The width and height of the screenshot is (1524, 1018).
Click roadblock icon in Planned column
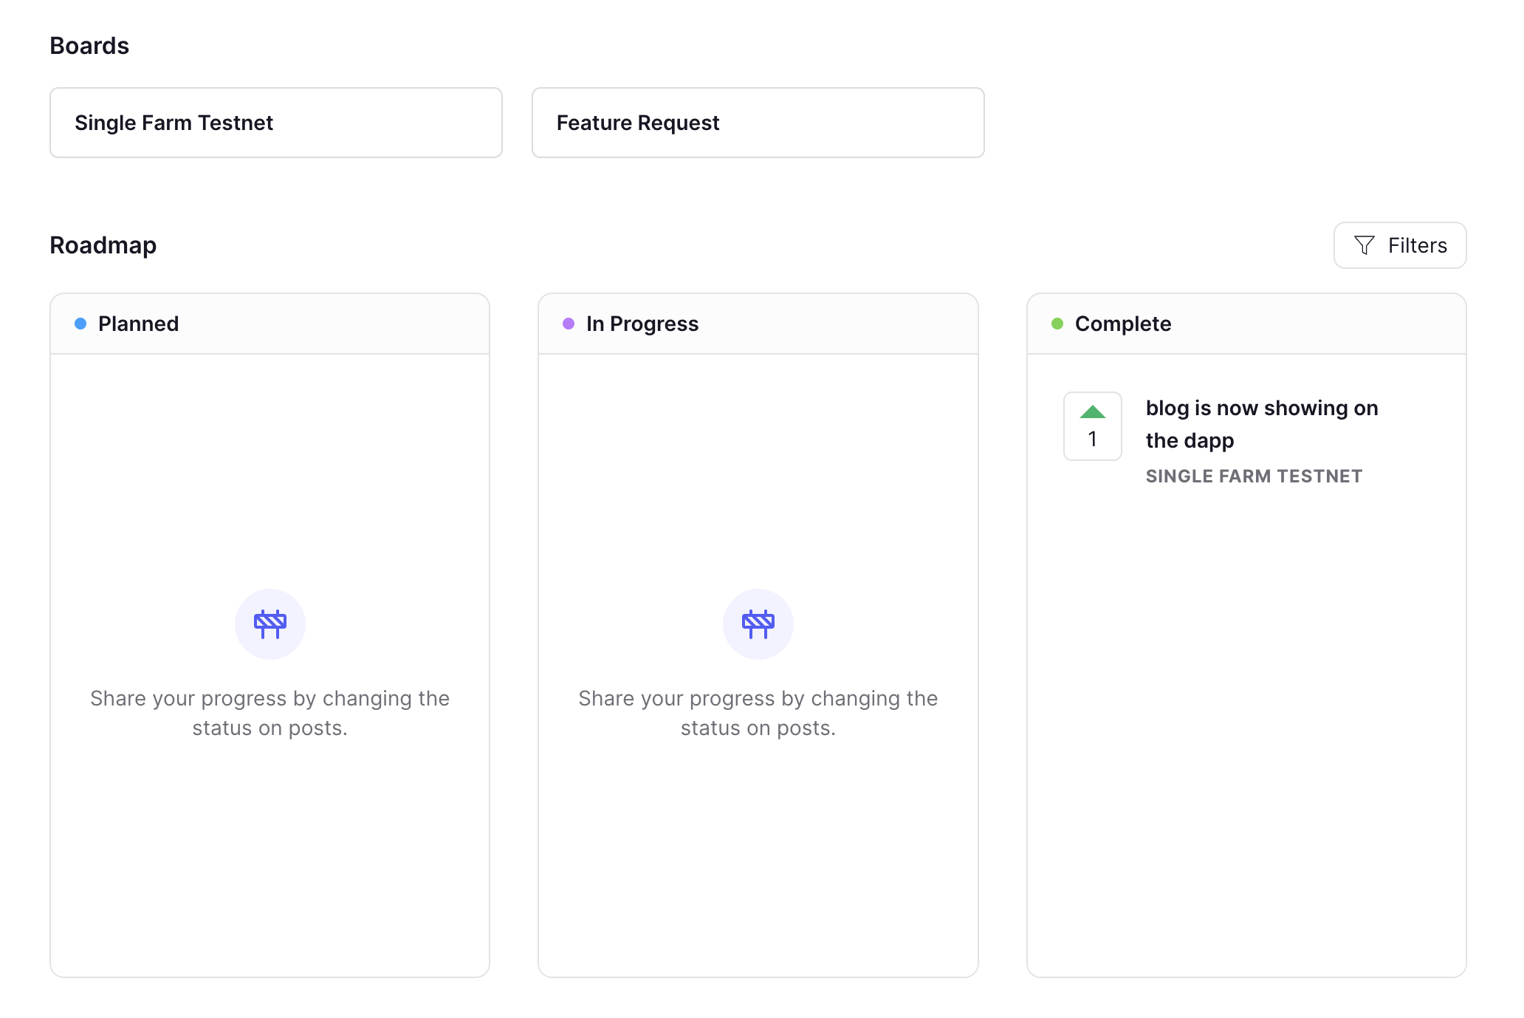270,624
